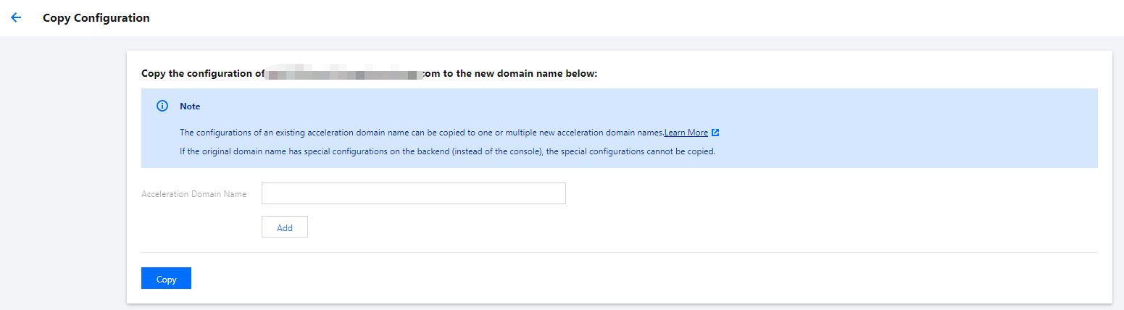The height and width of the screenshot is (310, 1124).
Task: Click "multiple new acceleration domain names" text
Action: 584,133
